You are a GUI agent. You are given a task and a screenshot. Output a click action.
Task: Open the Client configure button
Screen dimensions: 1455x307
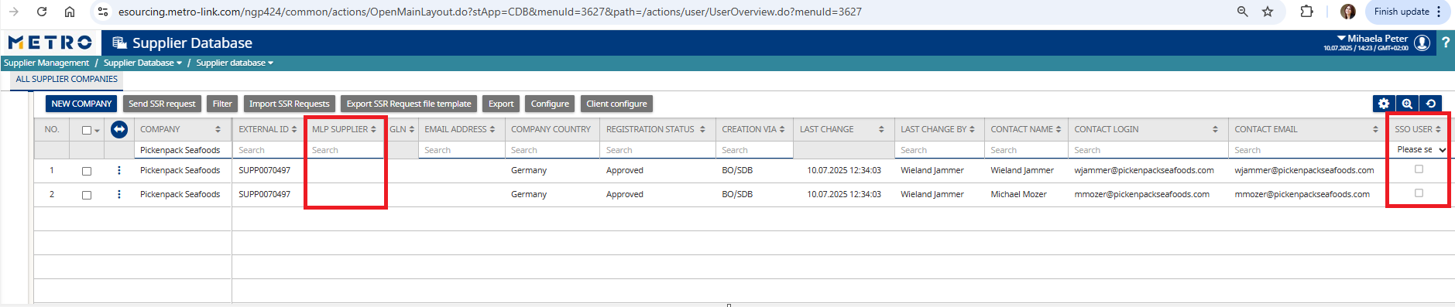coord(616,104)
